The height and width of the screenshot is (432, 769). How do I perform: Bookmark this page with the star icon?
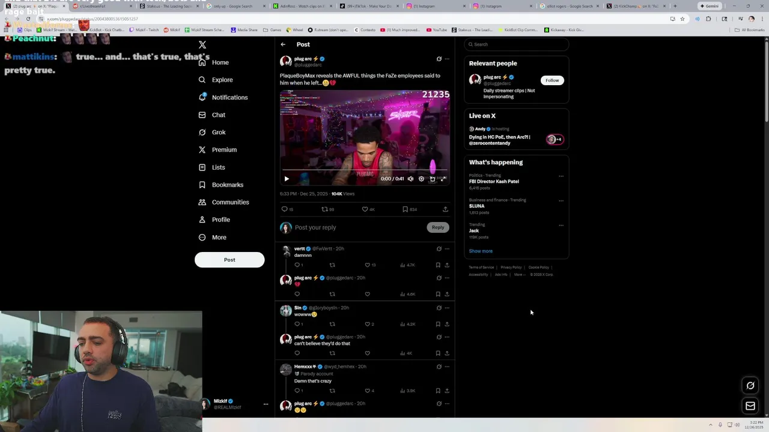point(682,19)
